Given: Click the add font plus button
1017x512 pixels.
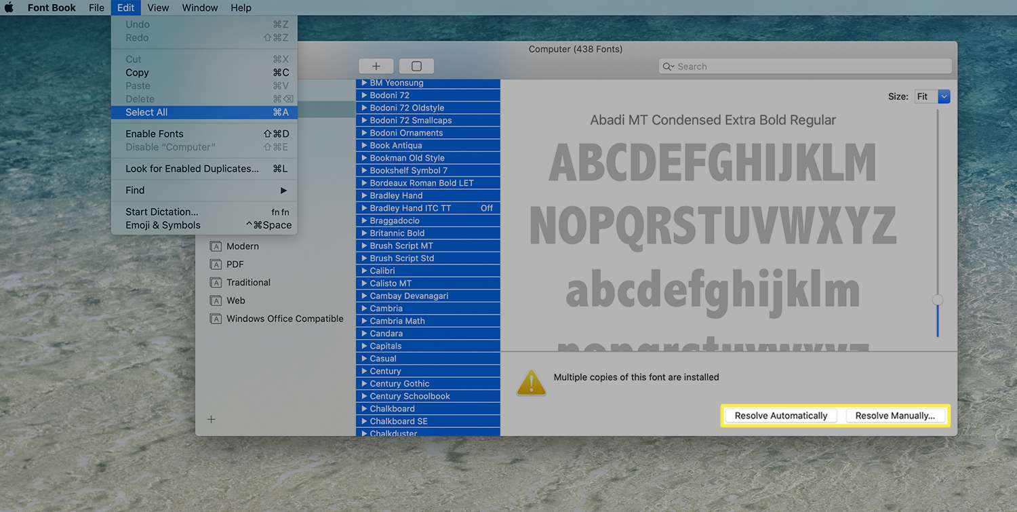Looking at the screenshot, I should [376, 66].
